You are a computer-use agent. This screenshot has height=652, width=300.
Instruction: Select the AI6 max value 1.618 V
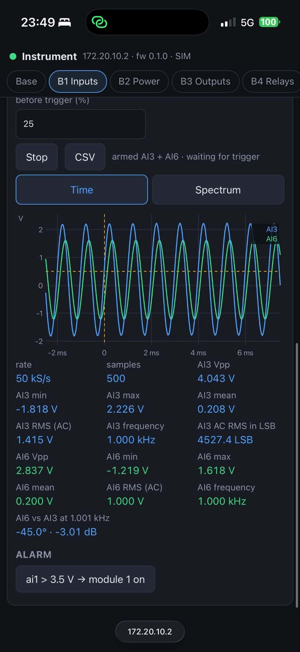click(215, 471)
